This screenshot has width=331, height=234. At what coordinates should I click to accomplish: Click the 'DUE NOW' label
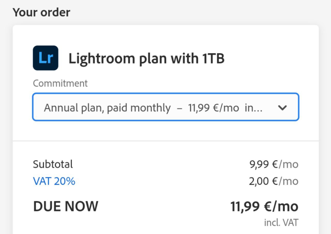tap(66, 206)
